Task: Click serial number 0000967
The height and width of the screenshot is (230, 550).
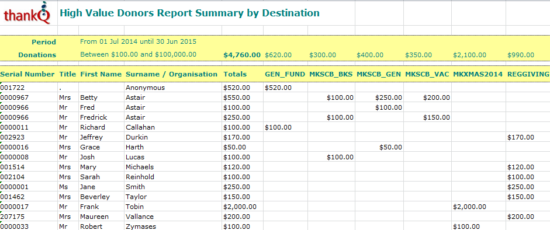Action: click(x=15, y=97)
